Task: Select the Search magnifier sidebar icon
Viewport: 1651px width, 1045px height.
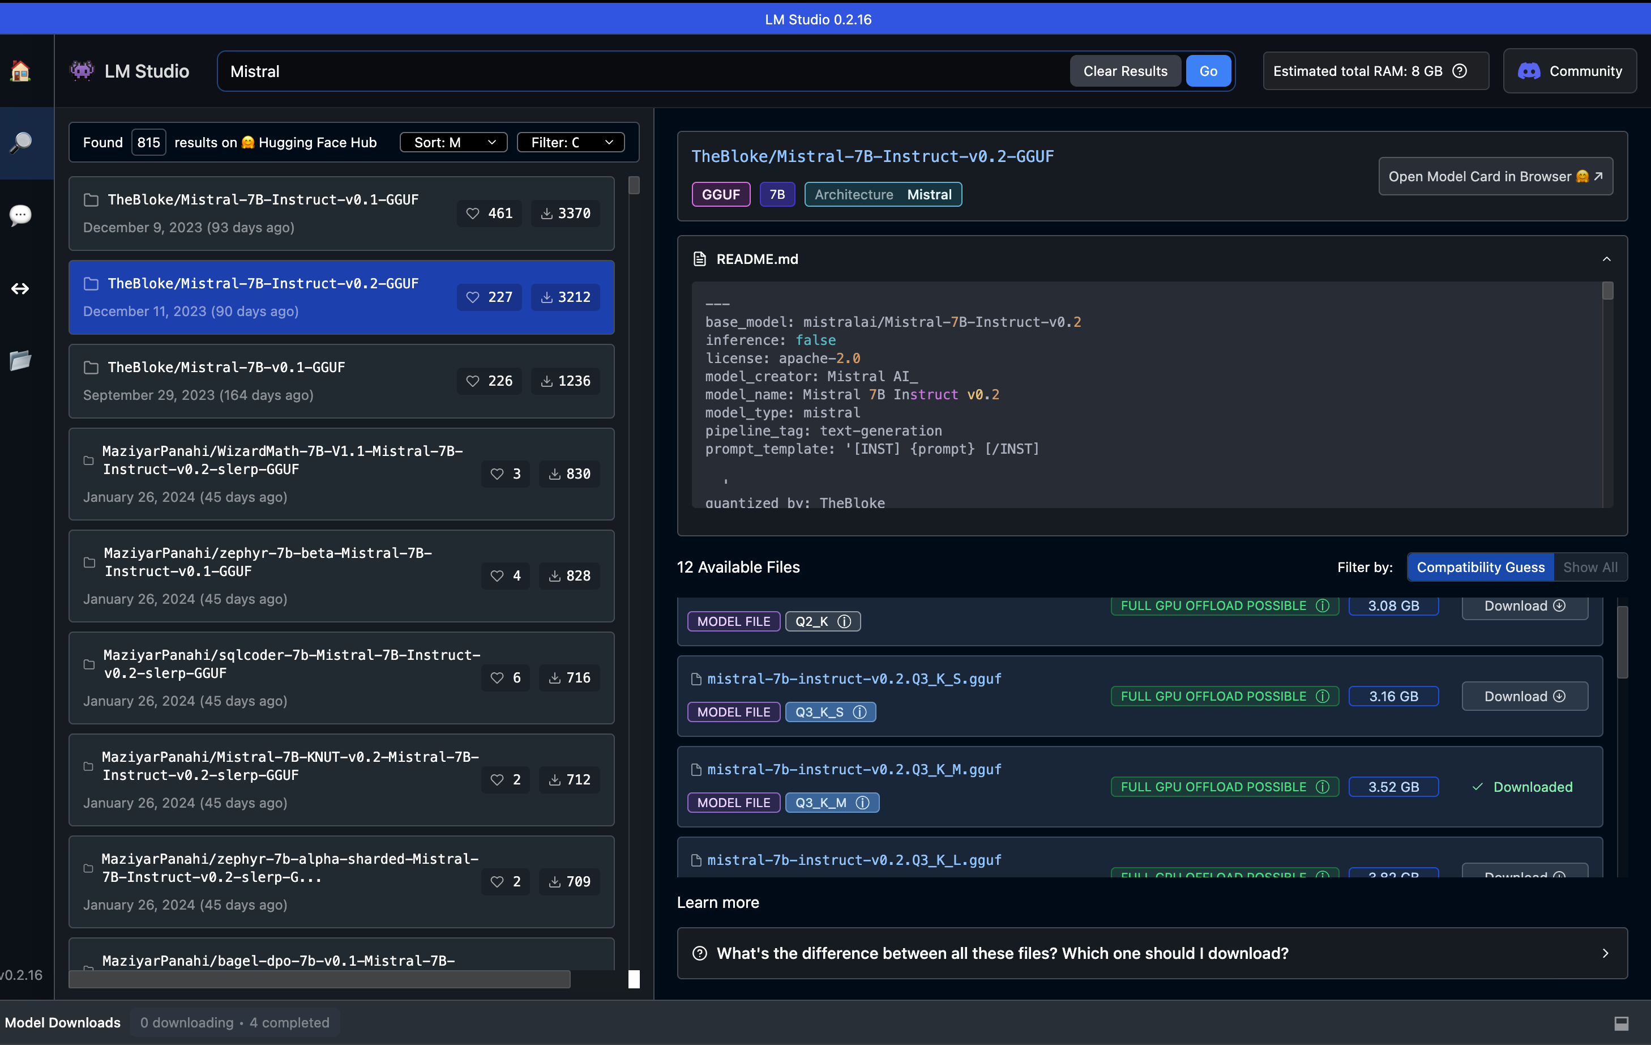Action: [20, 143]
